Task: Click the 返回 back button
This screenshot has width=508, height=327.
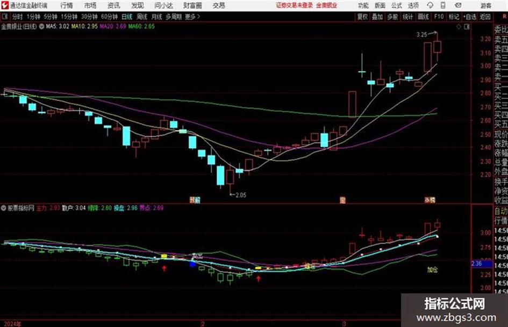Action: click(485, 17)
